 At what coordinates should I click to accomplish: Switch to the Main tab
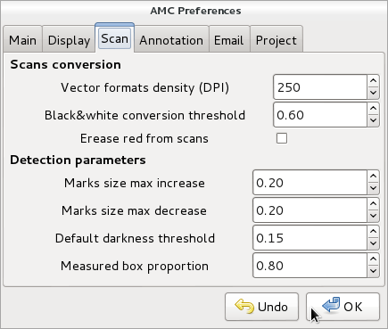(22, 40)
